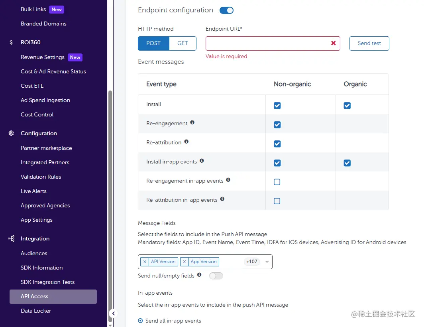Open Live Alerts page
Viewport: 424px width, 327px height.
pos(33,191)
